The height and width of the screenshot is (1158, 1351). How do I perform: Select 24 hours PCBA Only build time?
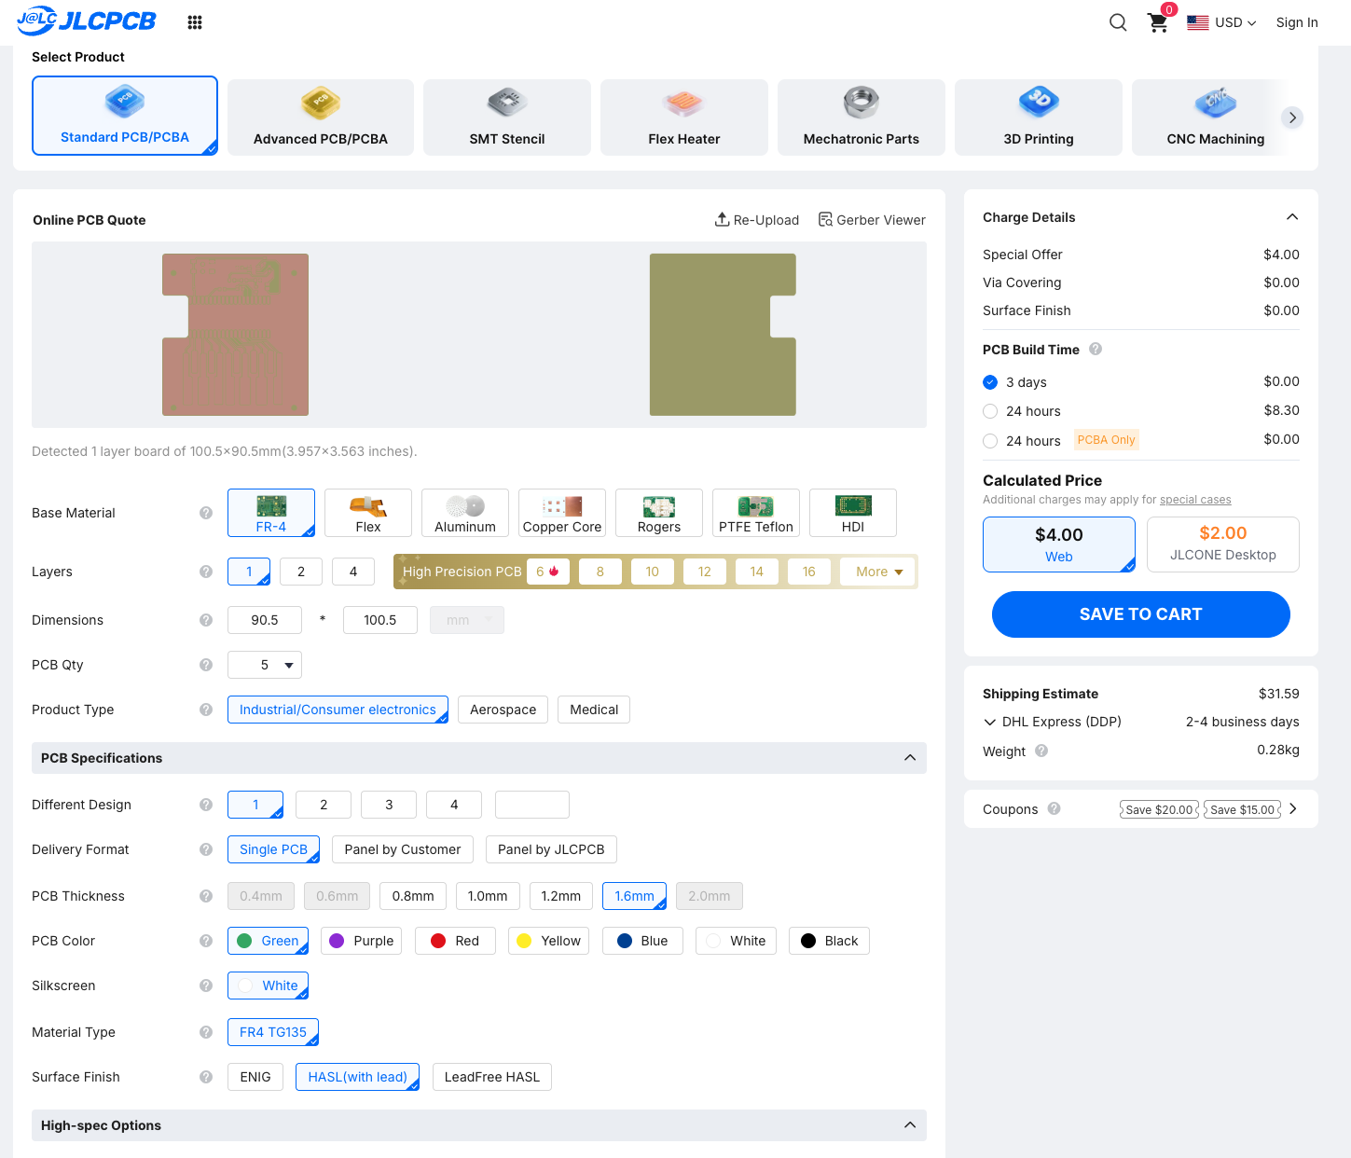point(990,441)
